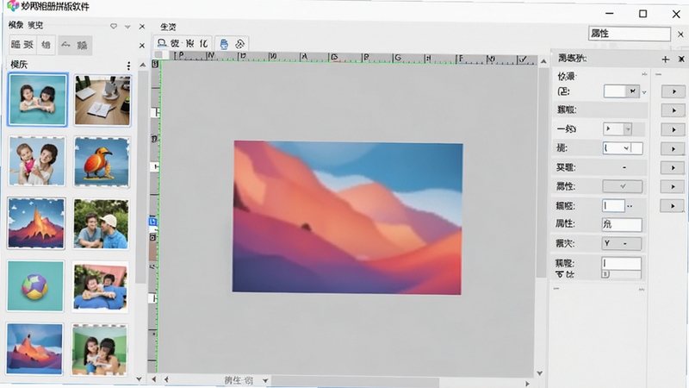Image resolution: width=689 pixels, height=388 pixels.
Task: Click the heart icon in the left panel header
Action: 114,27
